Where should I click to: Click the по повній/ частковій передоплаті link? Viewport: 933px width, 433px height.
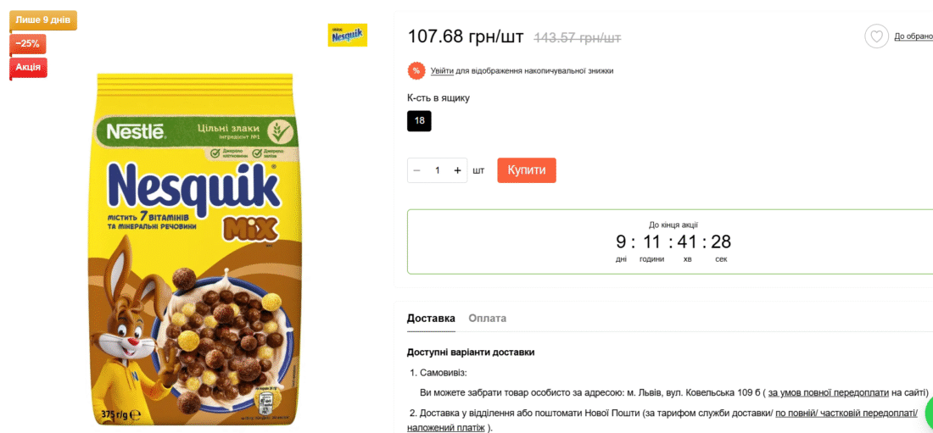846,413
